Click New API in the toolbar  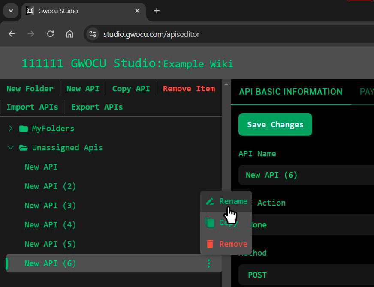tap(83, 89)
